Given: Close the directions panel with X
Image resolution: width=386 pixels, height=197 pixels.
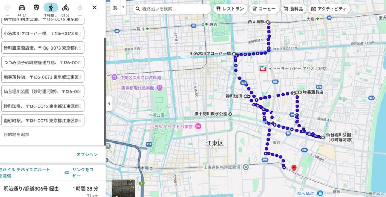Looking at the screenshot, I should click(x=95, y=8).
